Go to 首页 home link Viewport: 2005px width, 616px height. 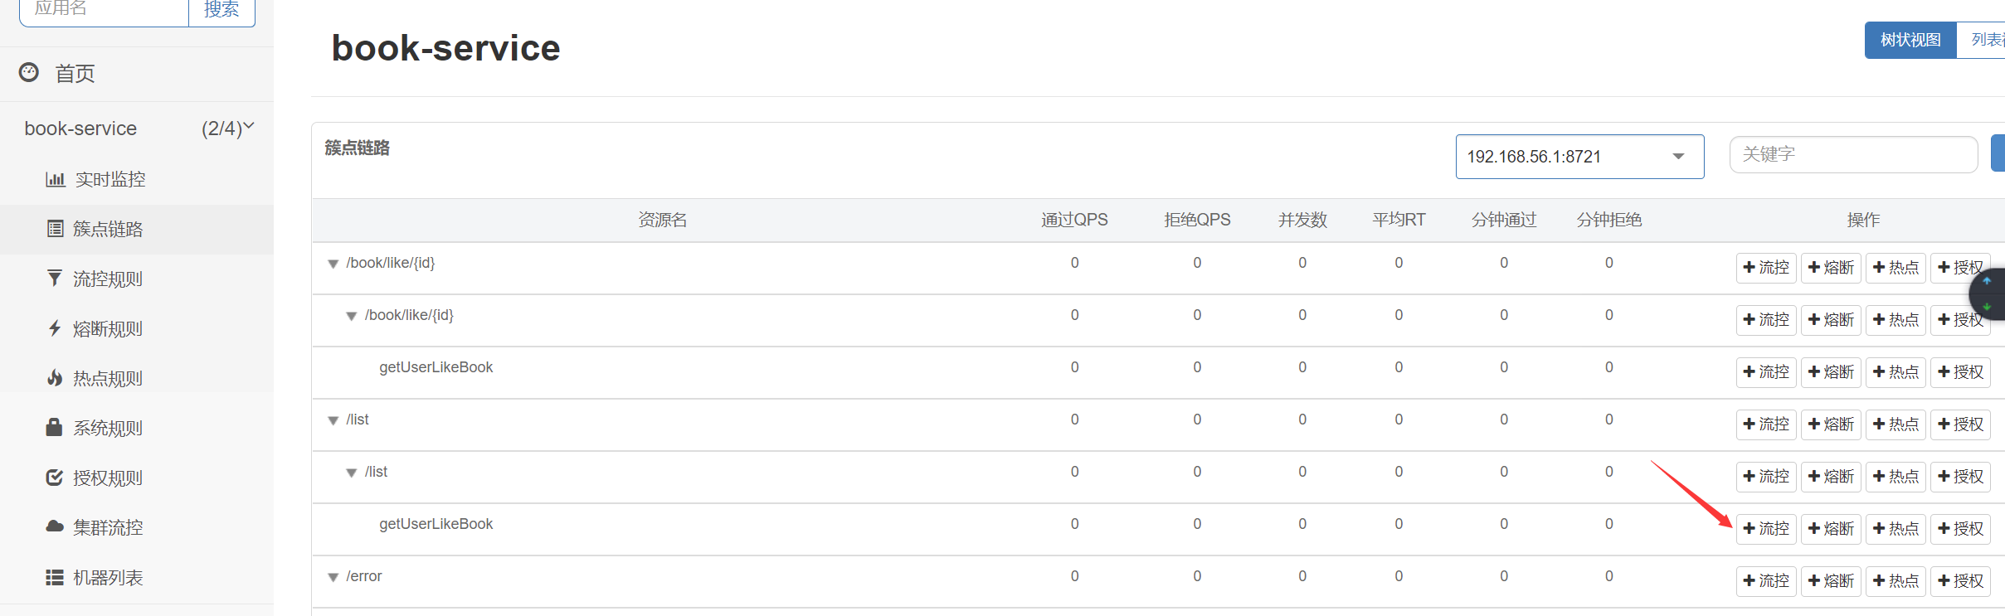coord(75,74)
